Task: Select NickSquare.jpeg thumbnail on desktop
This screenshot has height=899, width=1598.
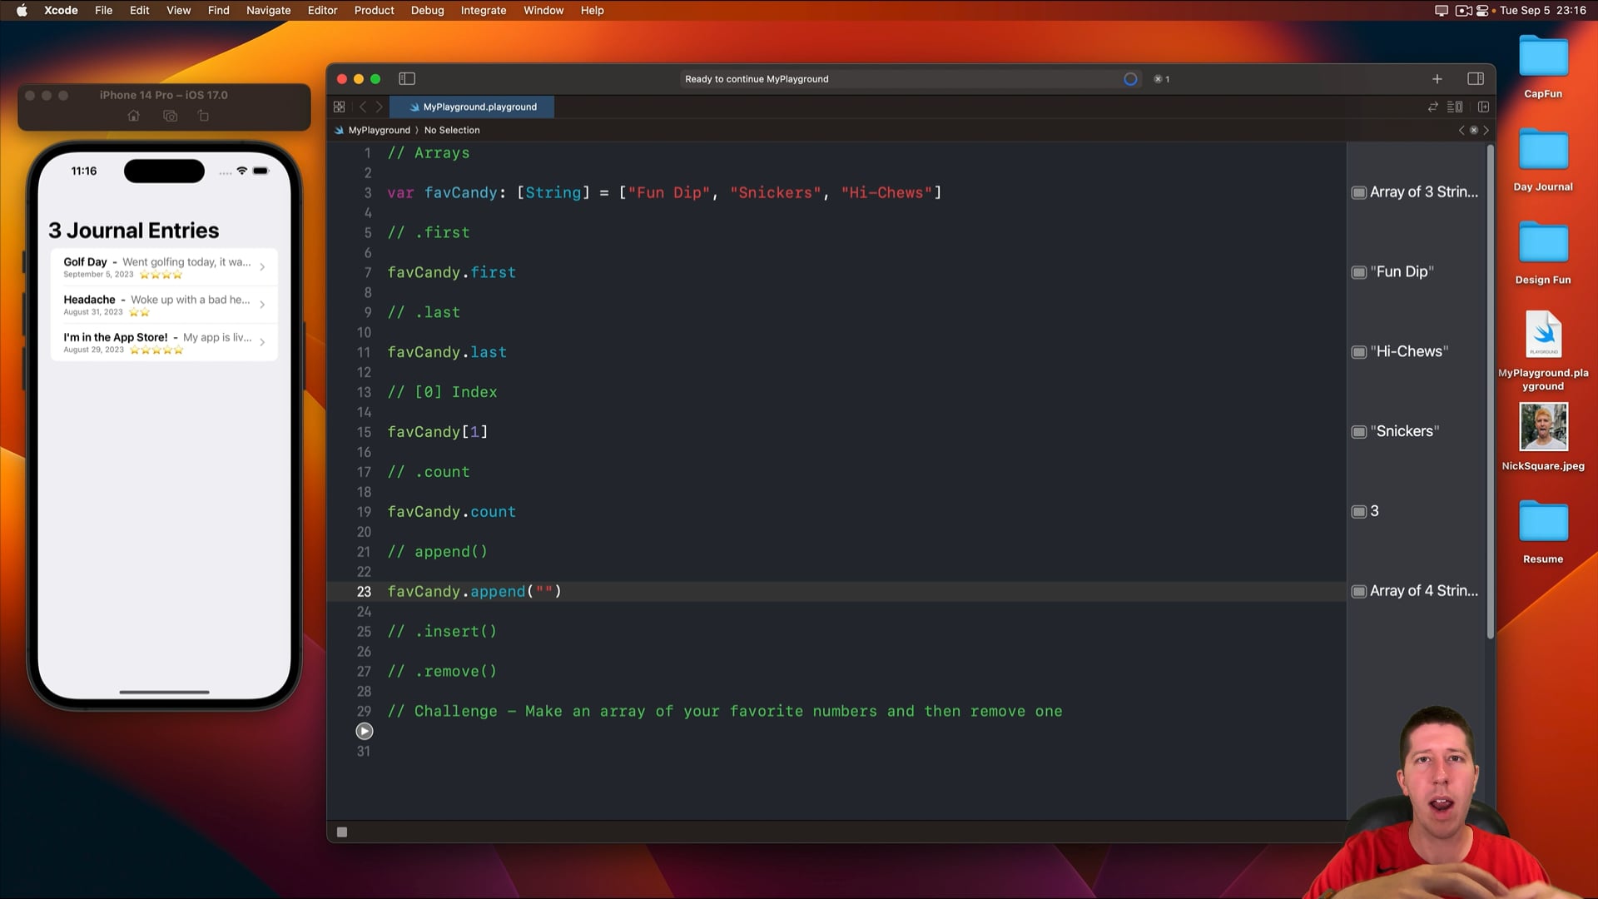Action: coord(1543,427)
